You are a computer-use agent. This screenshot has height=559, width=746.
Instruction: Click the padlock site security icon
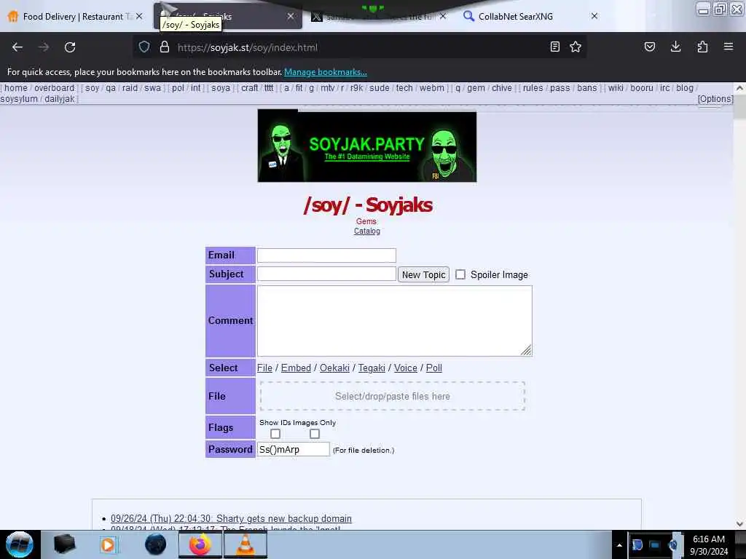click(165, 47)
